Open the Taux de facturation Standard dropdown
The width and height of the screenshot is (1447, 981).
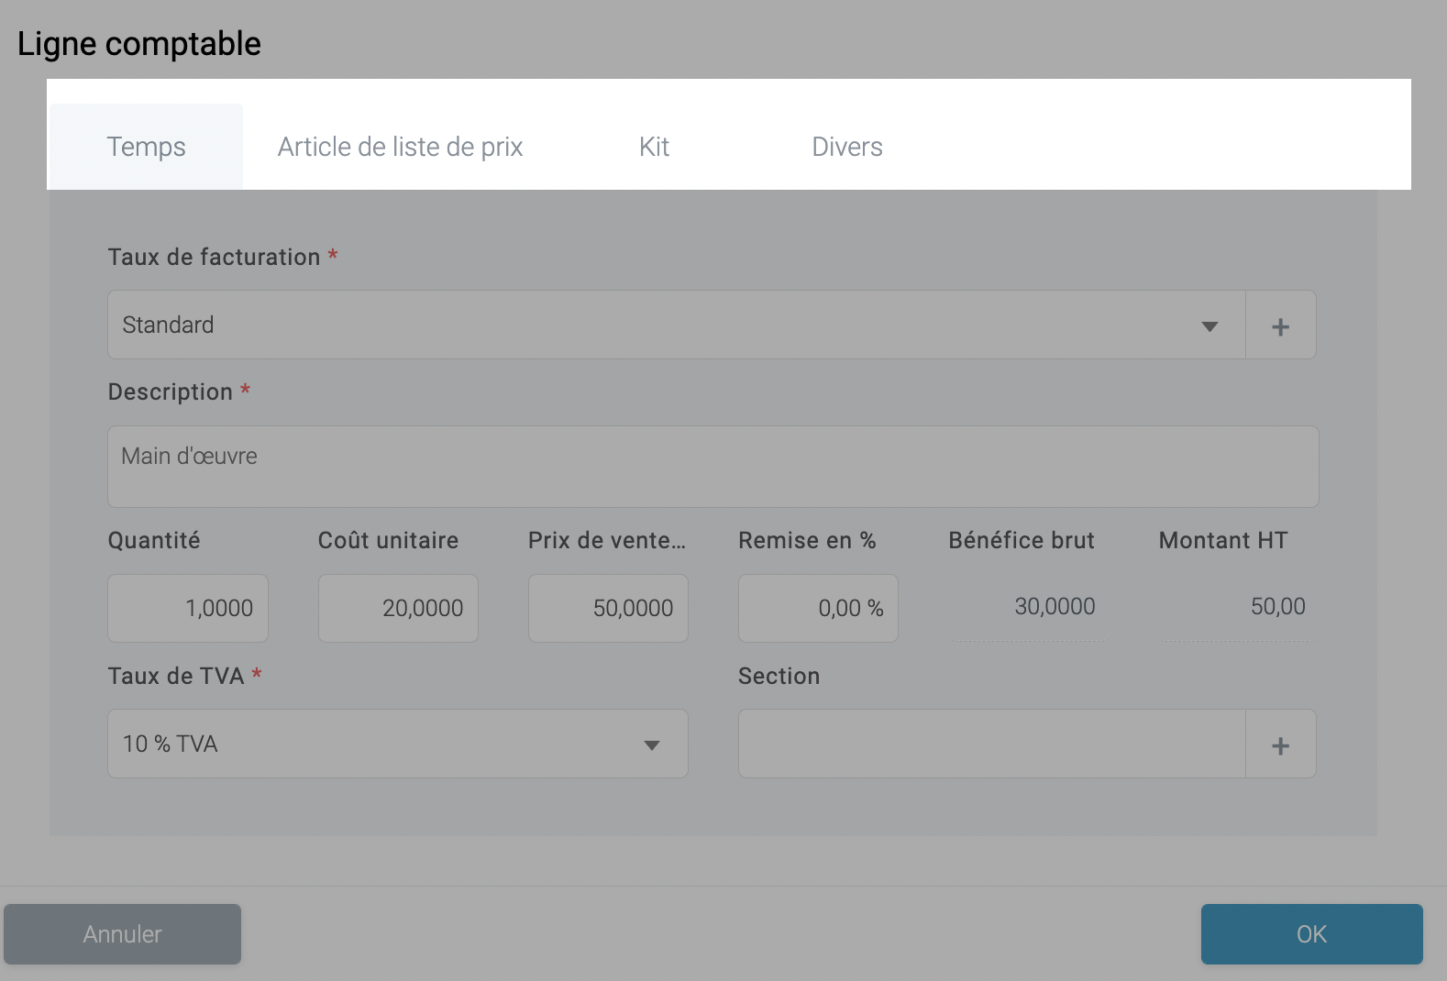pos(676,325)
